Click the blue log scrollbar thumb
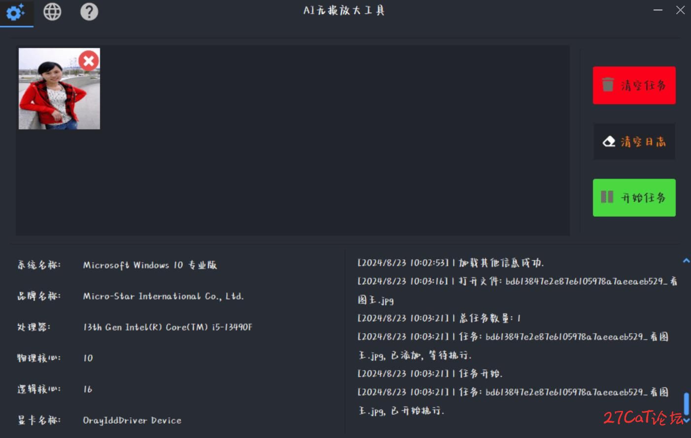 tap(686, 404)
